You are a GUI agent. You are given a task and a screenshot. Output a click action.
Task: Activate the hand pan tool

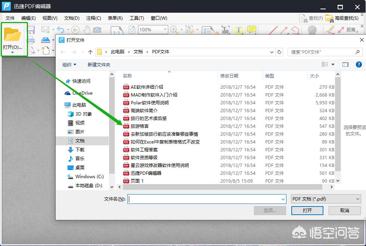point(86,30)
